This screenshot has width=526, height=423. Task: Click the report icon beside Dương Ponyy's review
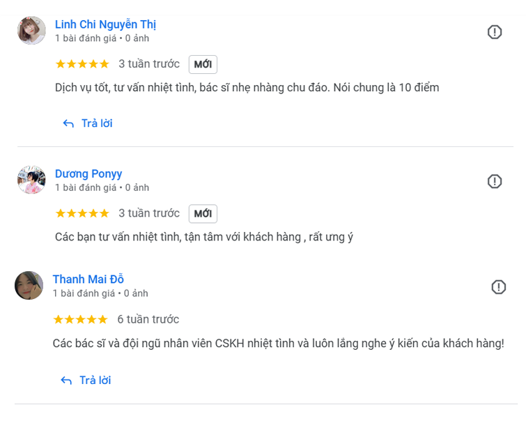tap(494, 181)
